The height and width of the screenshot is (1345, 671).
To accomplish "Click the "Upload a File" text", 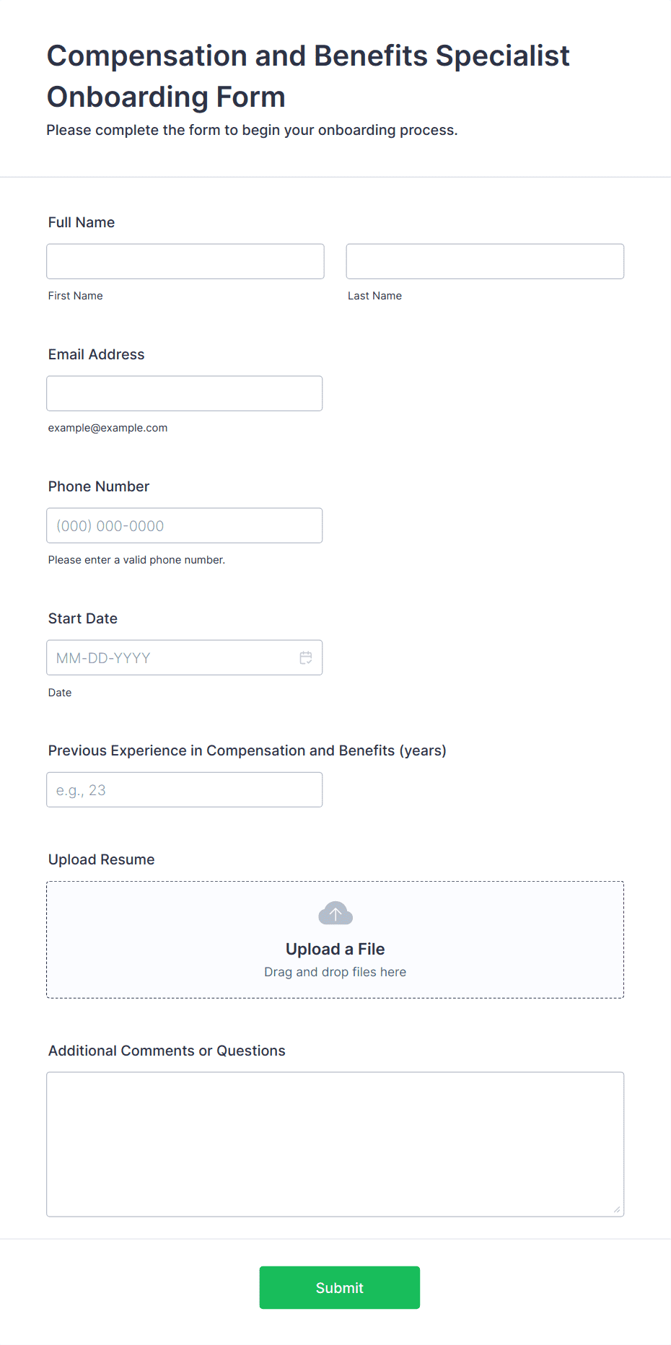I will tap(335, 949).
